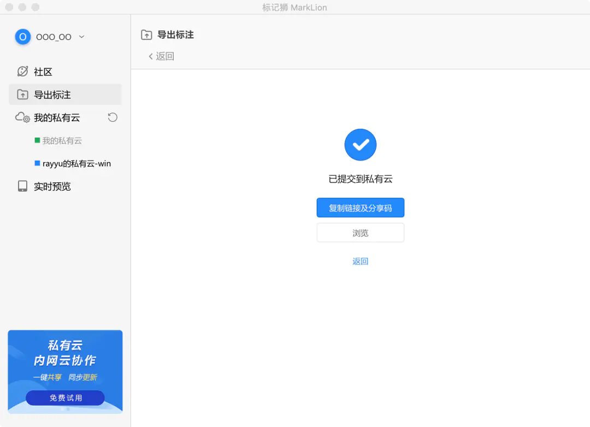Select 导出标注 in the sidebar

(52, 95)
